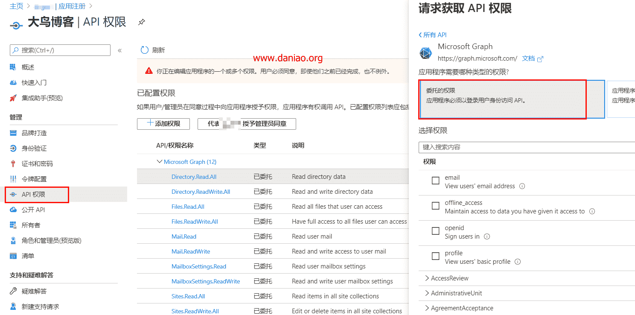Viewport: 635px width, 315px height.
Task: Open the MailboxSettings.ReadWrite permission link
Action: [x=206, y=281]
